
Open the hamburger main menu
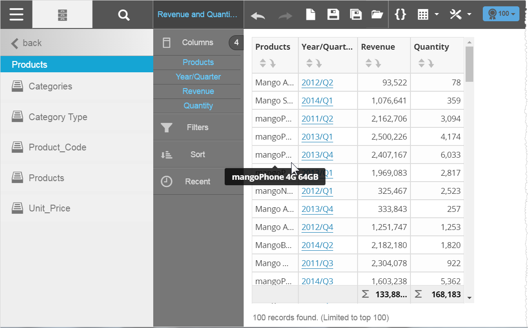point(16,14)
